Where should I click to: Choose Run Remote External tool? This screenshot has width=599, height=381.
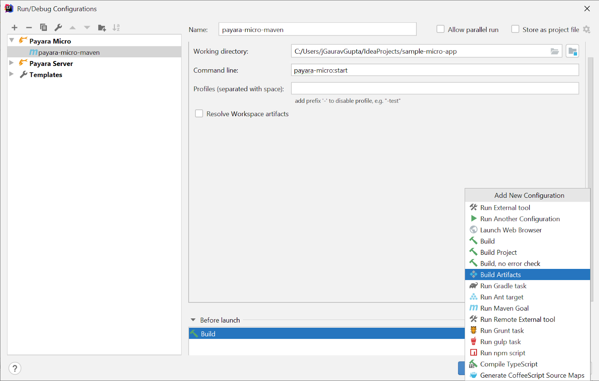527,320
